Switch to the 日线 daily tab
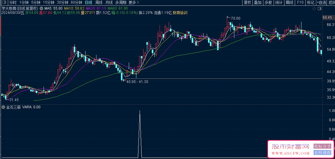Screen dimensions: 335x159 tap(88, 3)
